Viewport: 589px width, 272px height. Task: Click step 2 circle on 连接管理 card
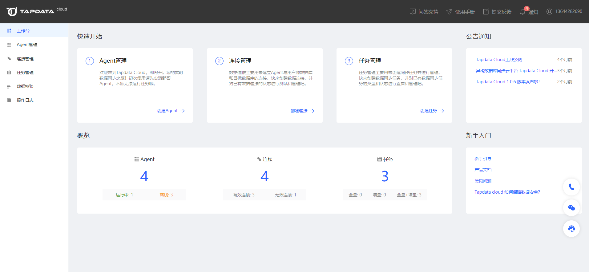tap(219, 61)
